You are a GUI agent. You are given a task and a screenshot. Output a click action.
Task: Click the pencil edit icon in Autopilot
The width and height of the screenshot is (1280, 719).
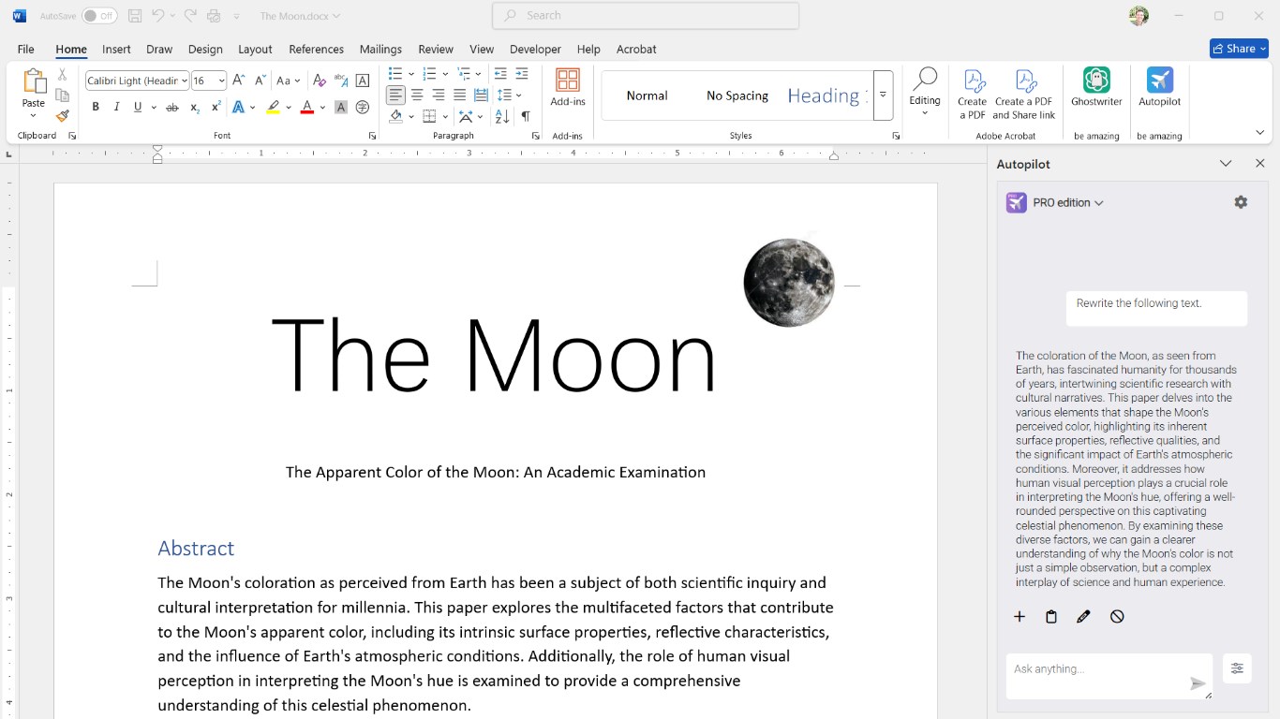(1083, 617)
